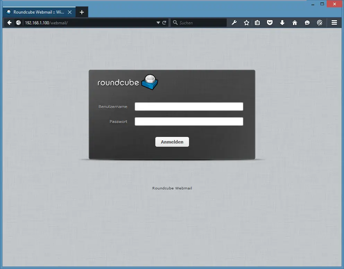Expand the address bar history dropdown
Screen dimensions: 344x269
pos(158,23)
